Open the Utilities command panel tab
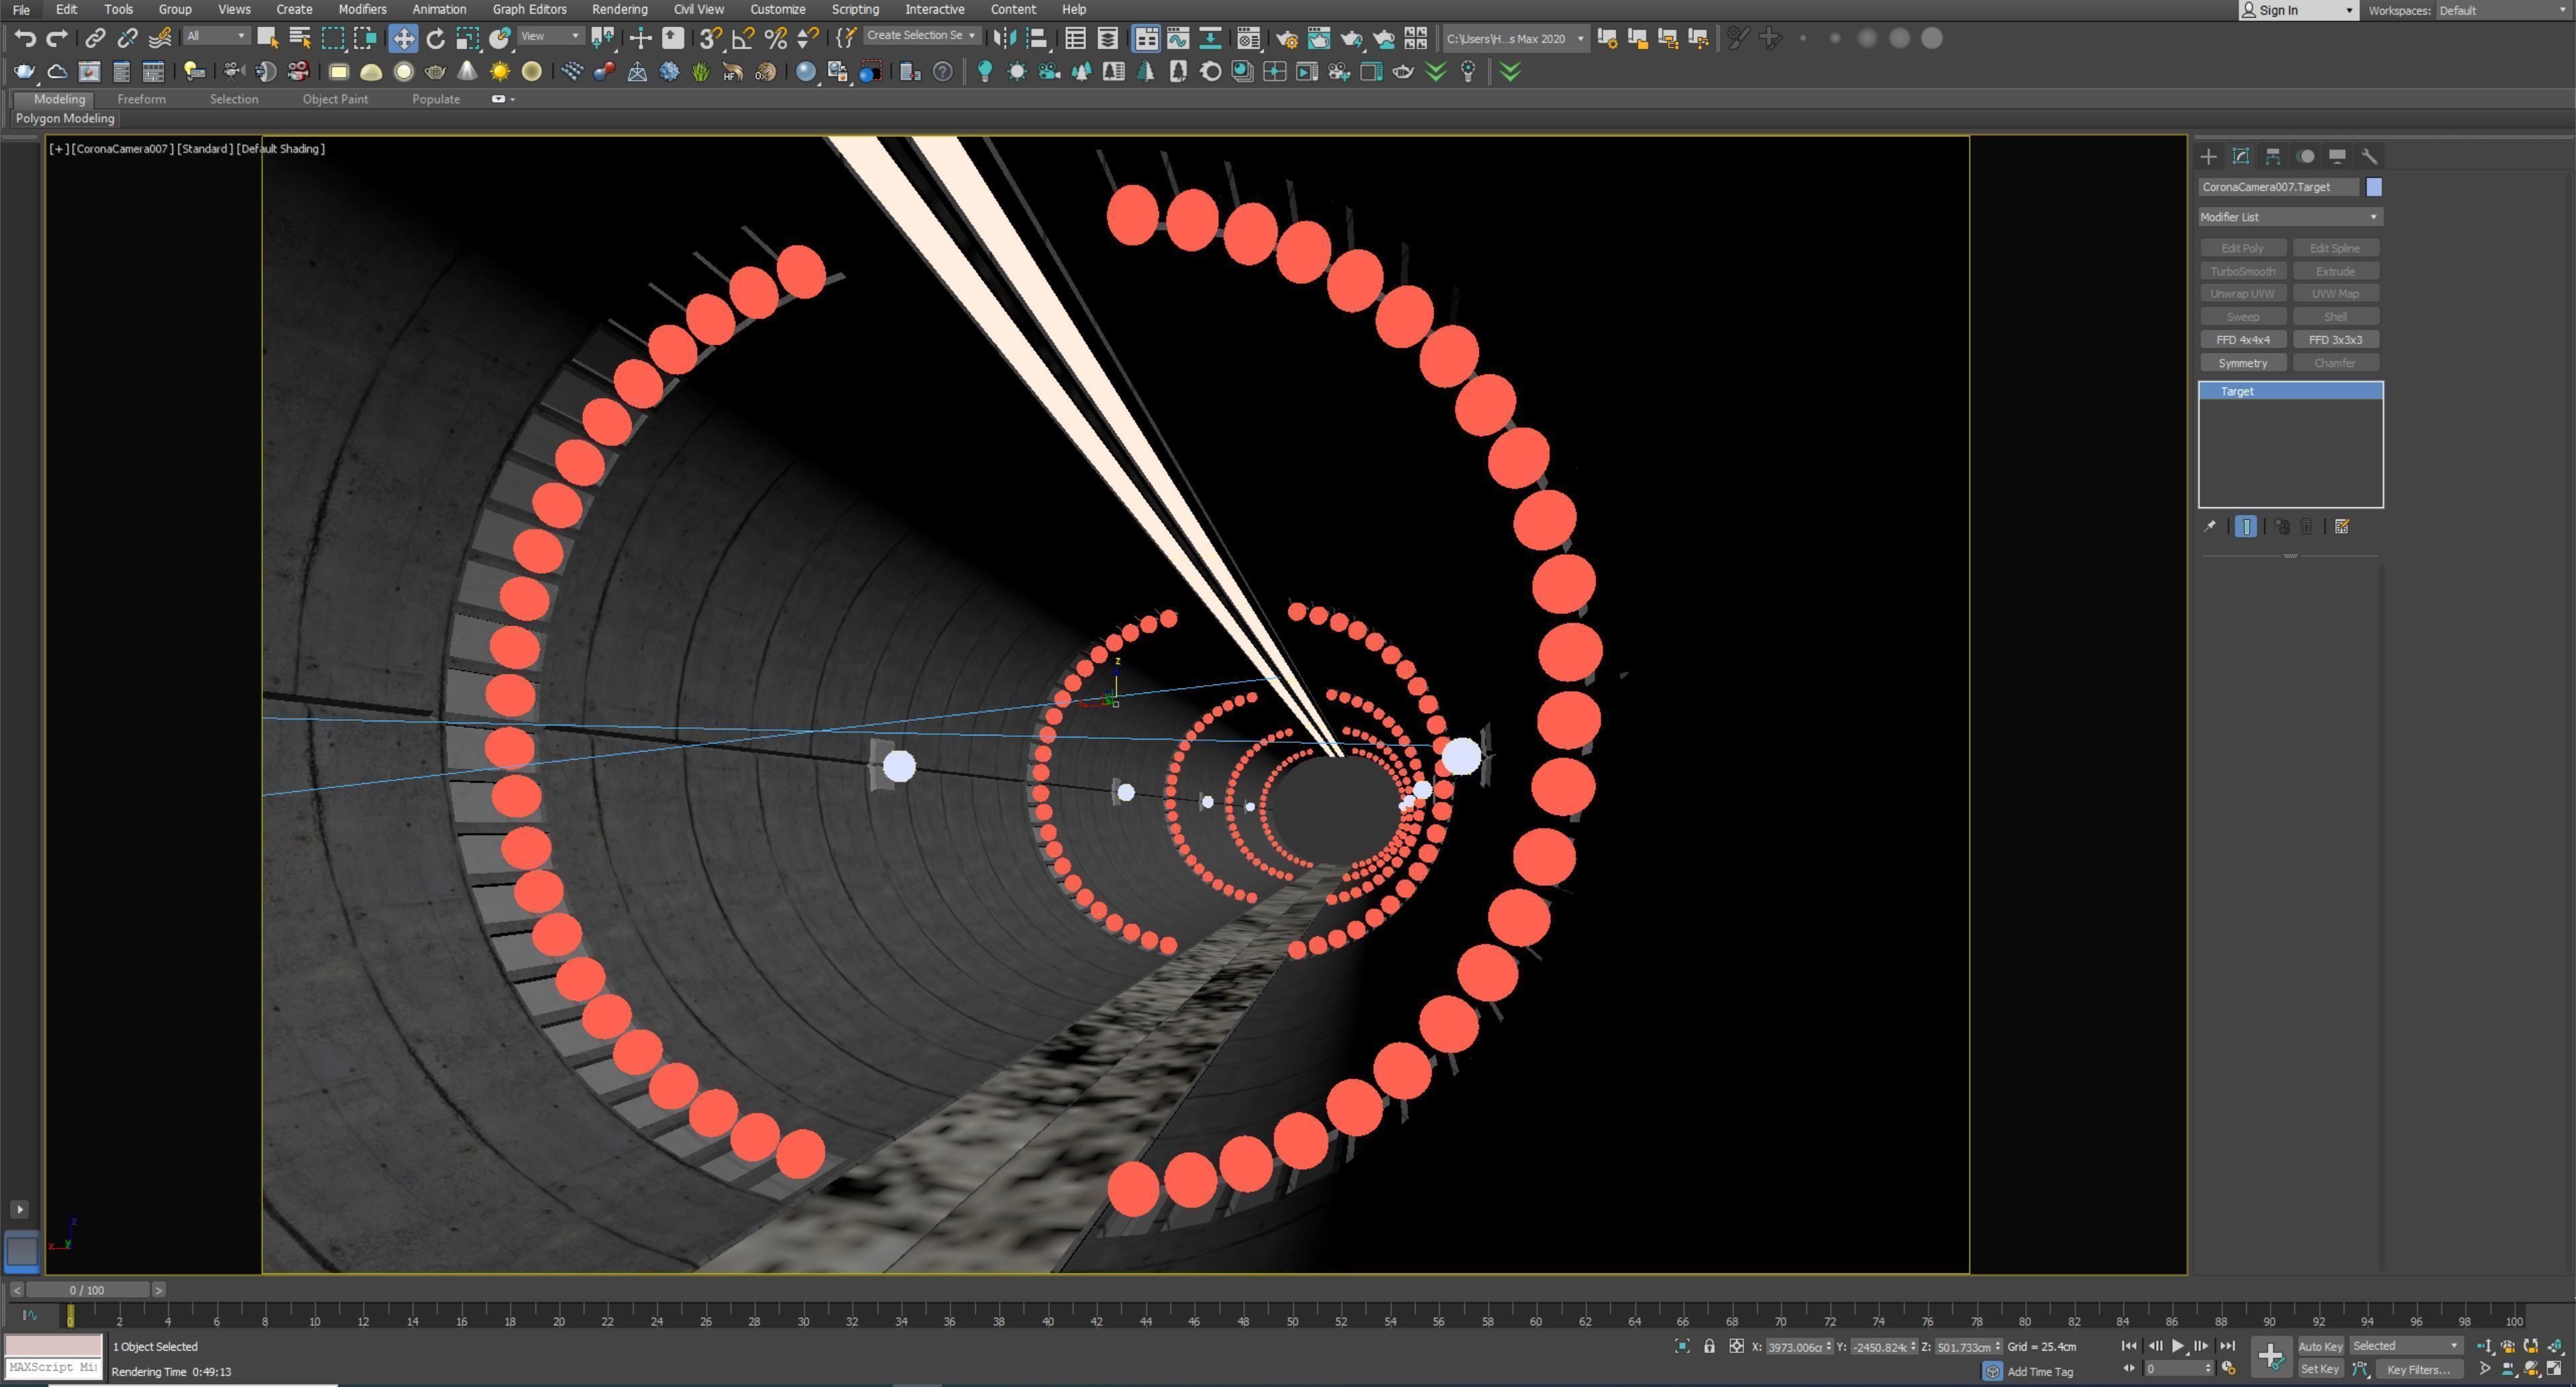2576x1387 pixels. (x=2369, y=156)
